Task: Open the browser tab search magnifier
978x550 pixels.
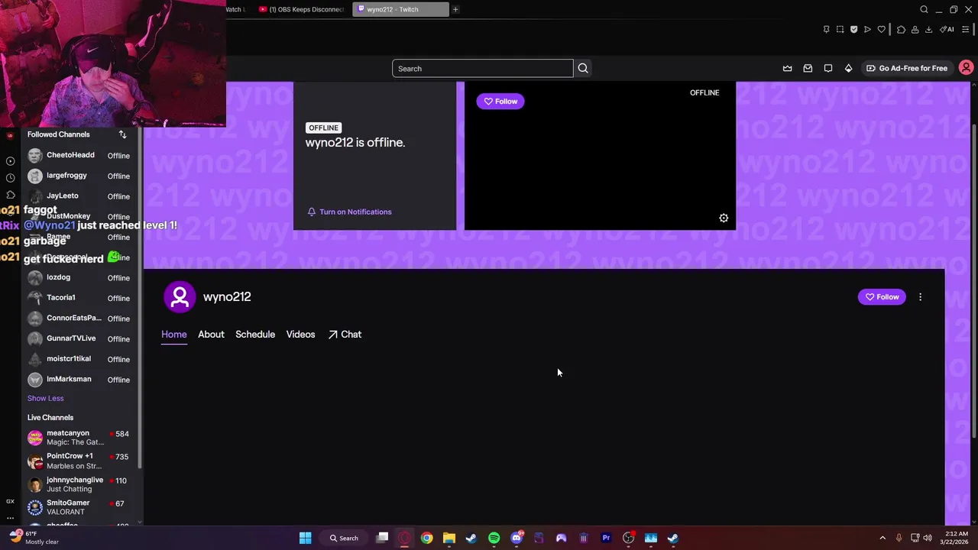Action: 924,9
